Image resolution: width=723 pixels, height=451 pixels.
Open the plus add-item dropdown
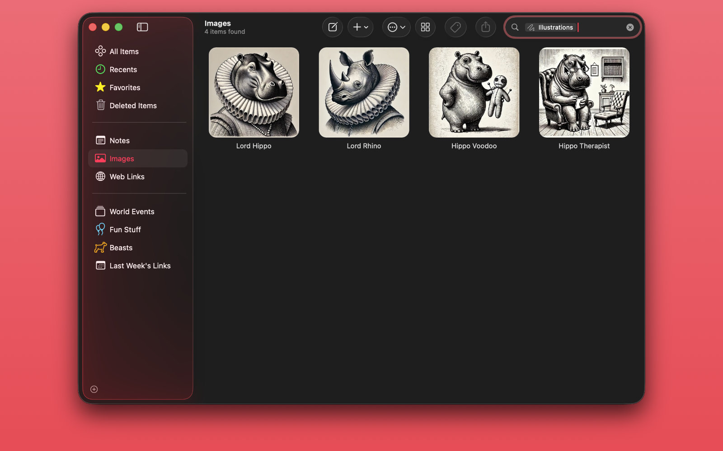coord(360,27)
